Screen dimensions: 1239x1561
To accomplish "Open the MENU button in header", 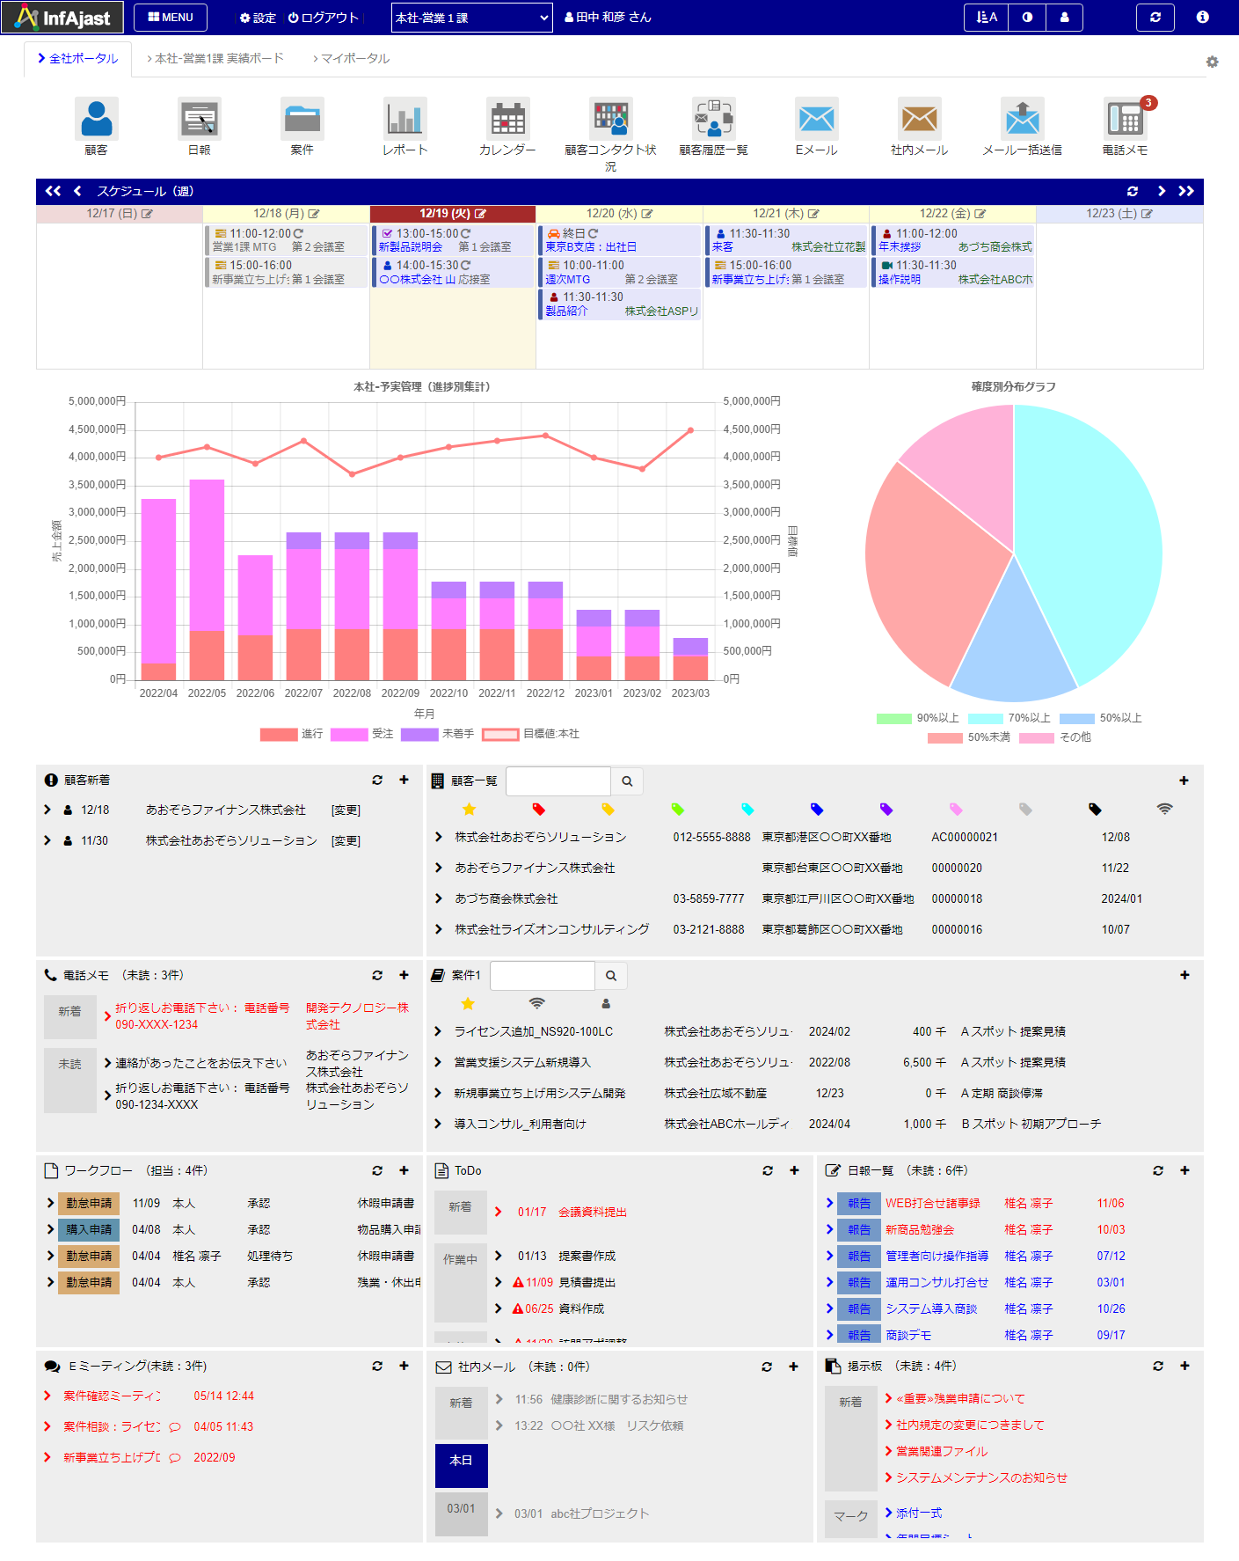I will [171, 18].
